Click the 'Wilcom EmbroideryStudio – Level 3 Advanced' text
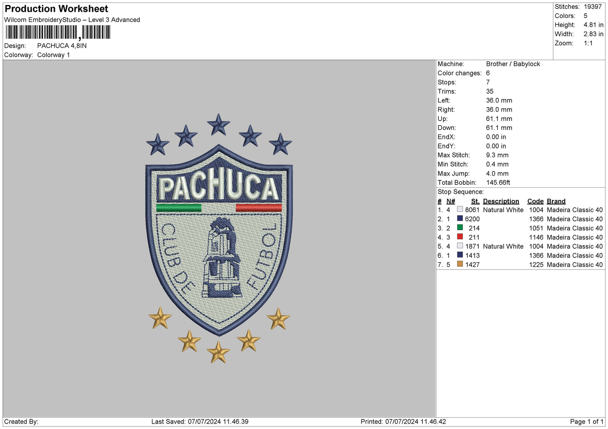Viewport: 608px width, 429px height. pyautogui.click(x=72, y=20)
